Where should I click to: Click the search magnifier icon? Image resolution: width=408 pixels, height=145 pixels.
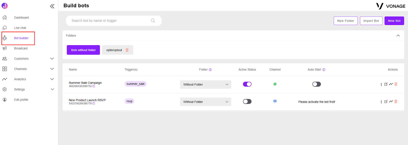153,21
